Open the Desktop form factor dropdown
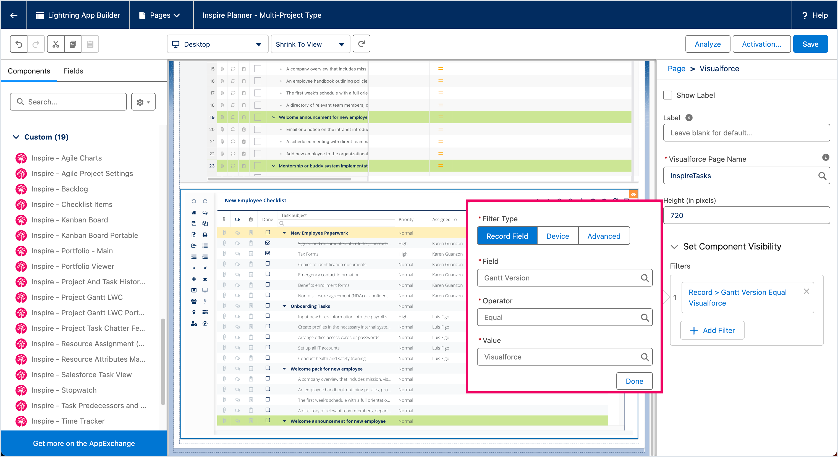Image resolution: width=838 pixels, height=457 pixels. tap(217, 44)
